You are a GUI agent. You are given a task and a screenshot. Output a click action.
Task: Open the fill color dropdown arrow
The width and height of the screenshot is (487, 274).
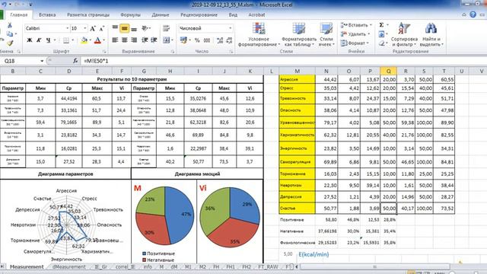(91, 40)
